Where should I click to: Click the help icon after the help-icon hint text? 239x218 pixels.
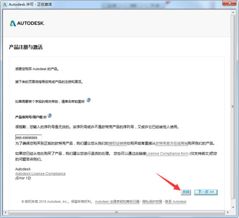88,100
